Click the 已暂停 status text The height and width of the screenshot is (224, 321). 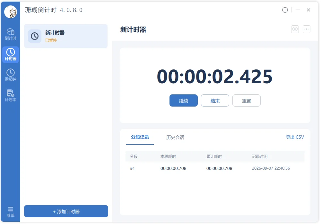(51, 40)
